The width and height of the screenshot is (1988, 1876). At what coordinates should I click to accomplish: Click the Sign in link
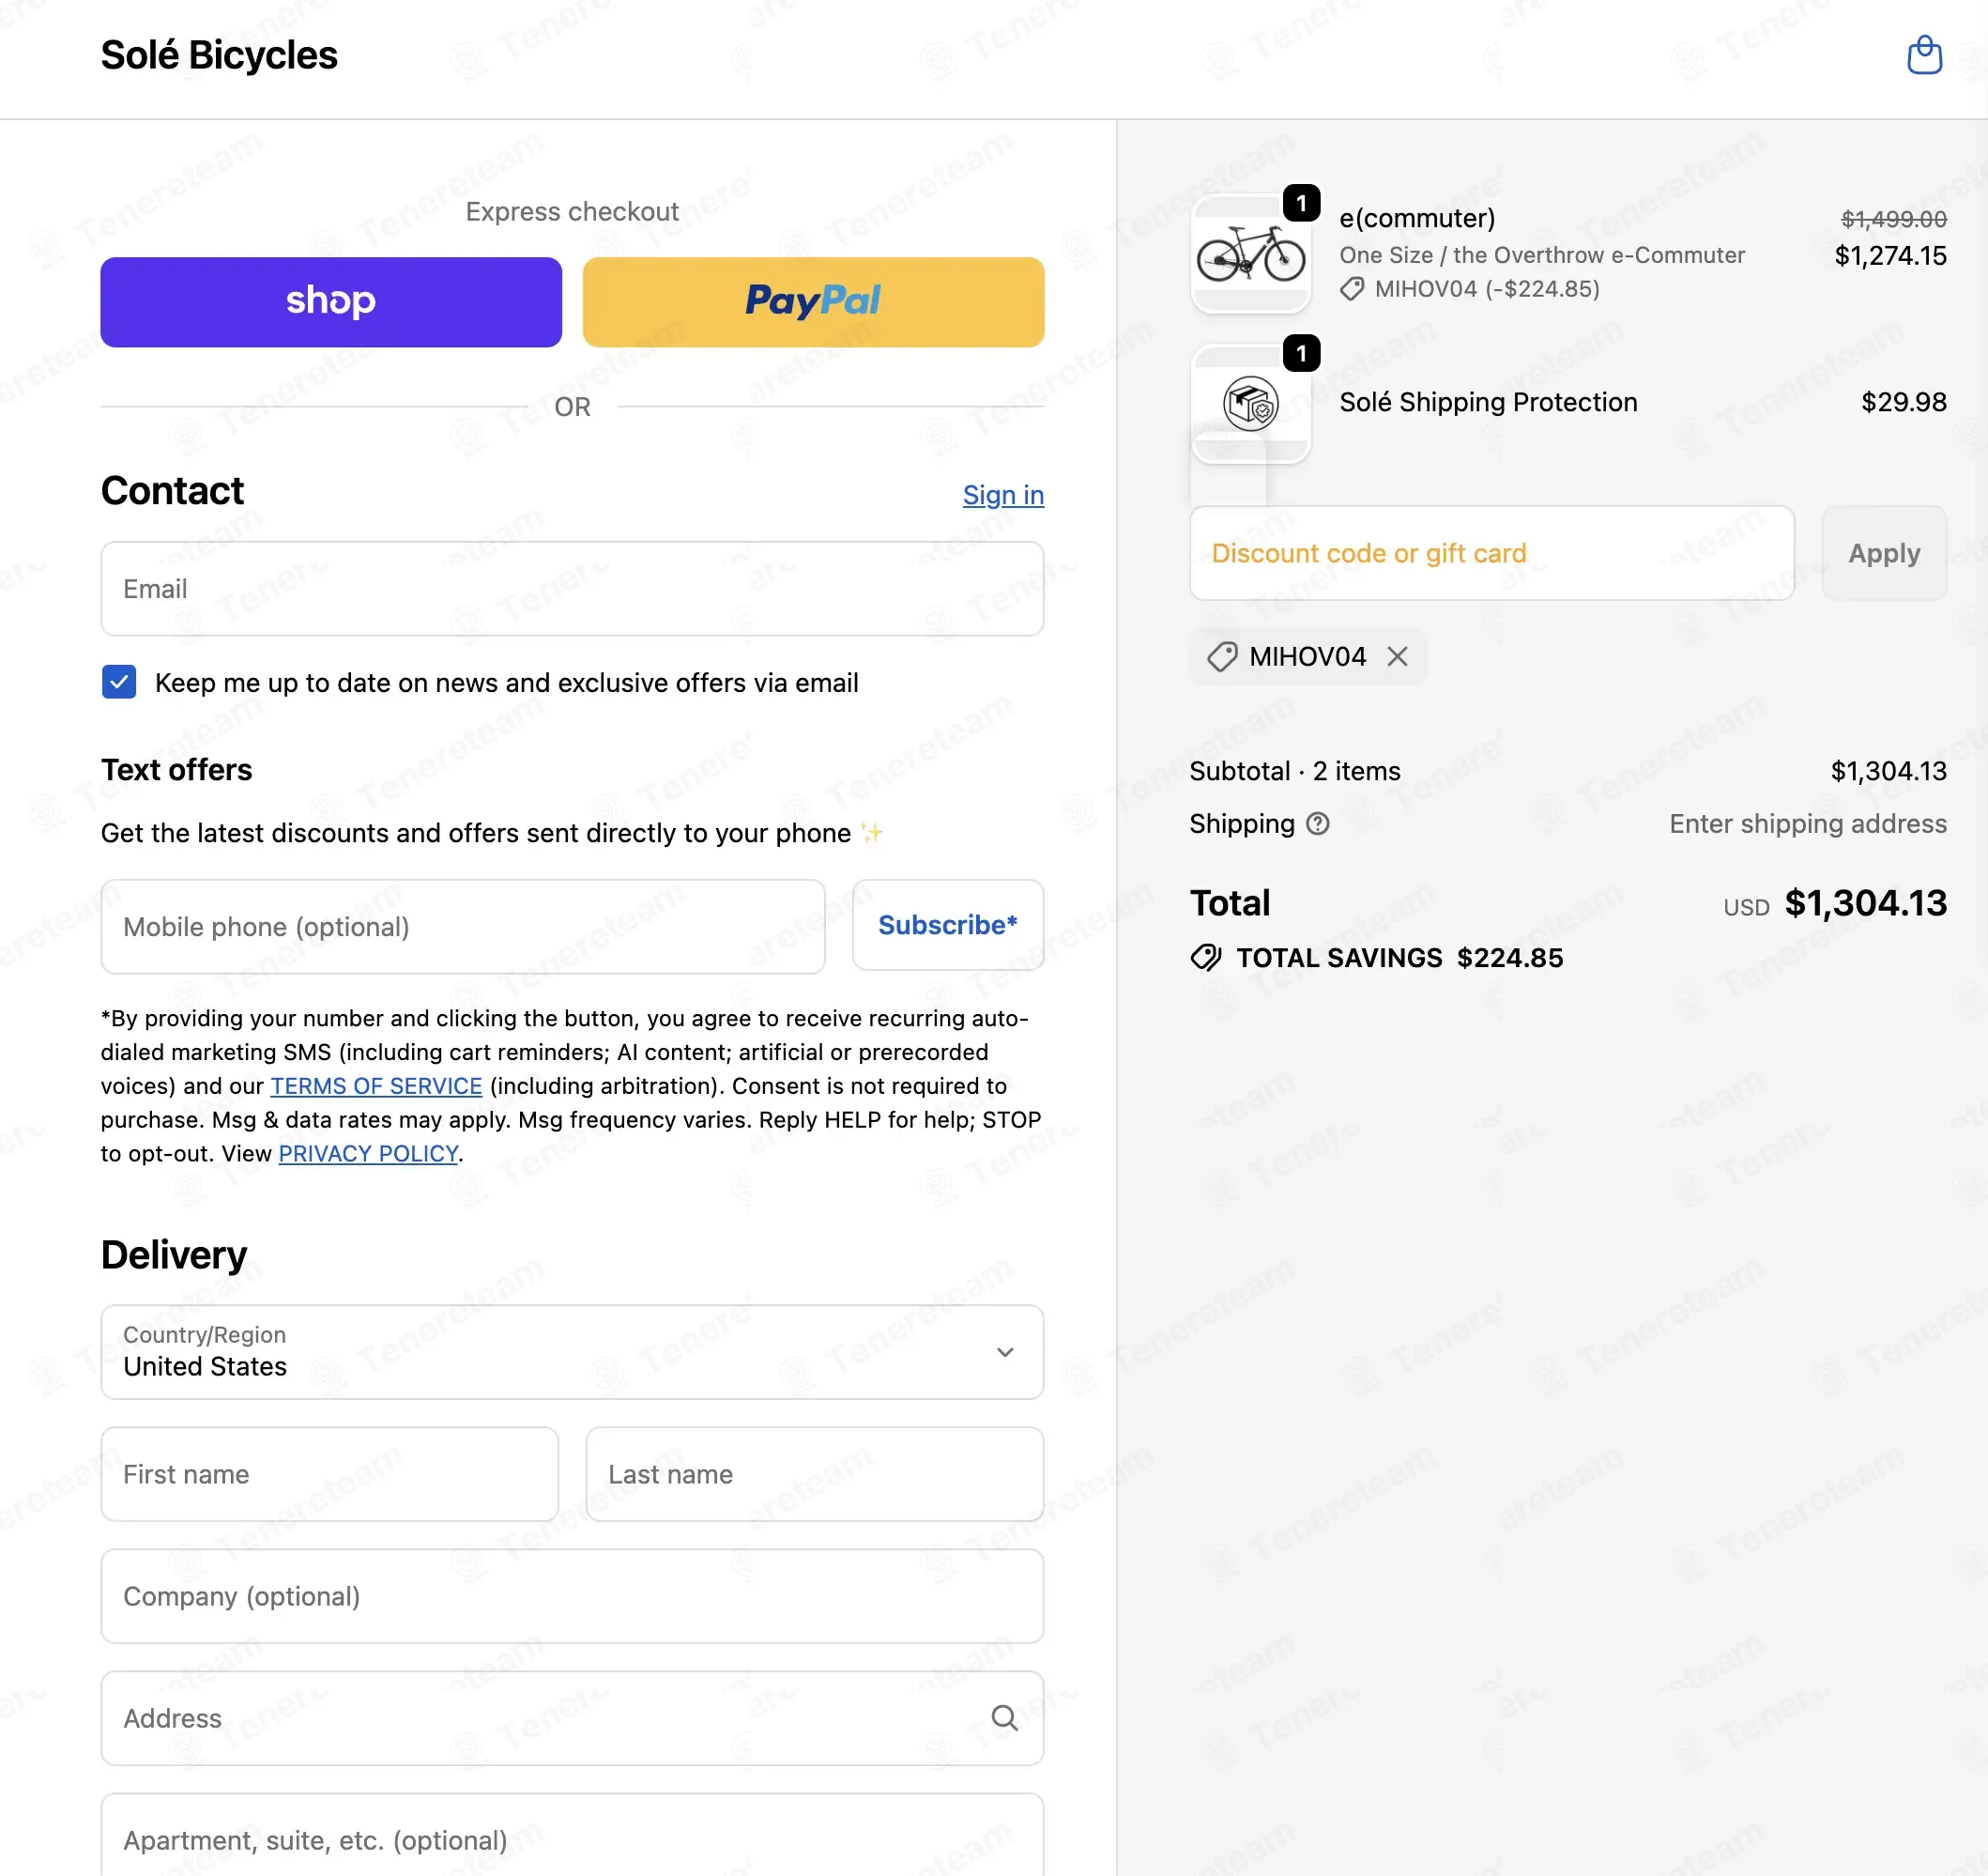coord(1003,495)
